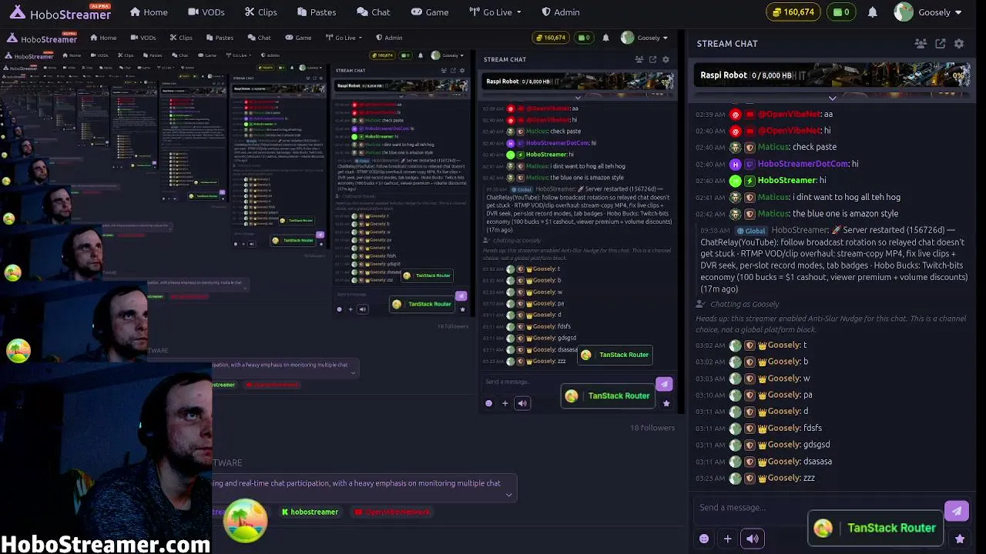Click the 03:23 AM timestamp
Viewport: 986px width, 554px height.
tap(710, 479)
